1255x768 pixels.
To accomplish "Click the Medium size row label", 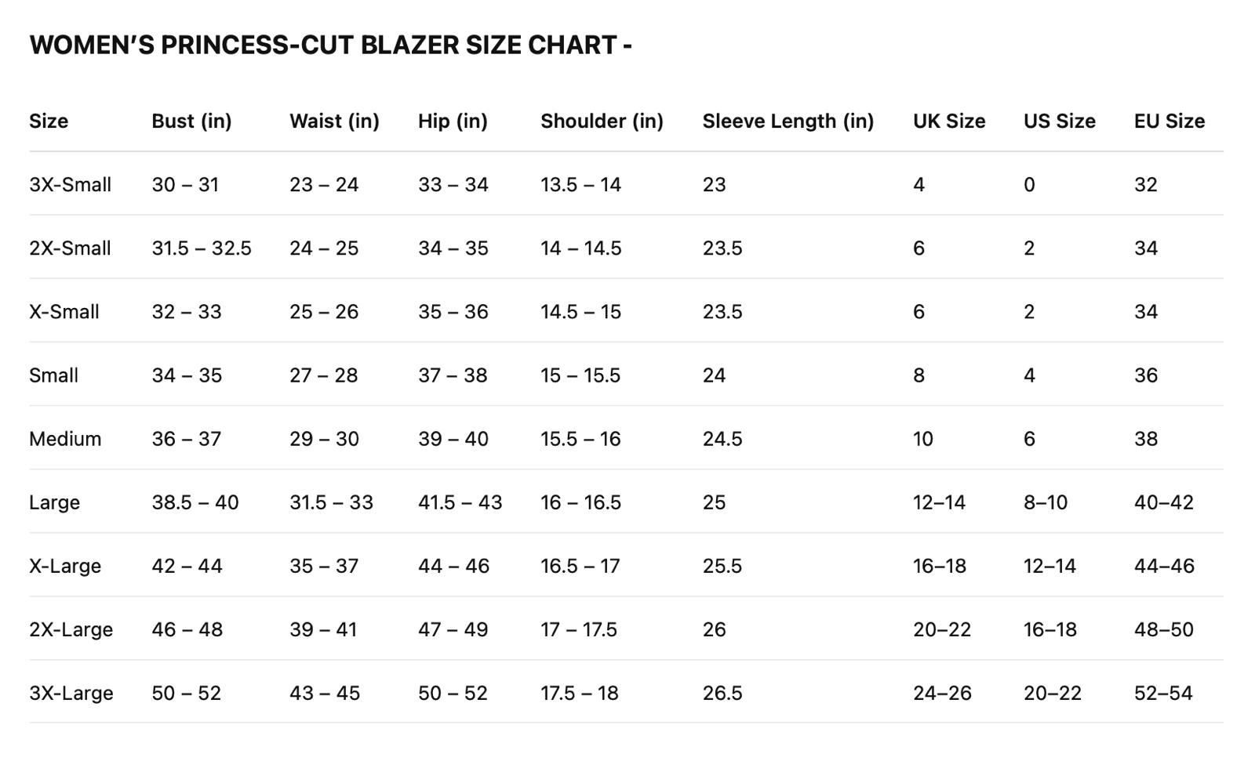I will pyautogui.click(x=65, y=439).
